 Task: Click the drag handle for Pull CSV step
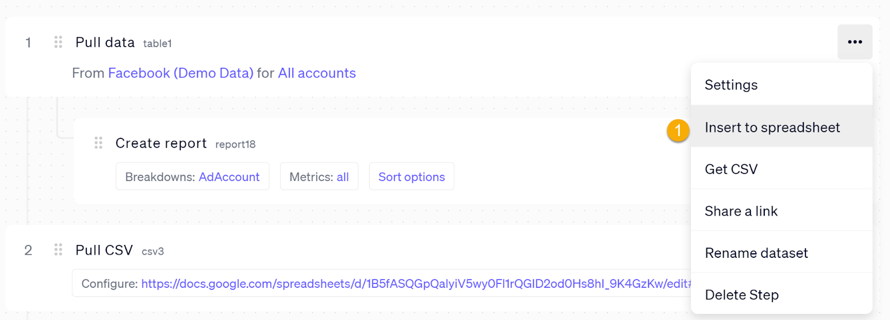click(58, 250)
